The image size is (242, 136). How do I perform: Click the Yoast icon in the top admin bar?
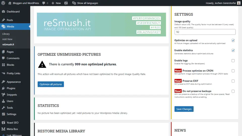[x=66, y=3]
